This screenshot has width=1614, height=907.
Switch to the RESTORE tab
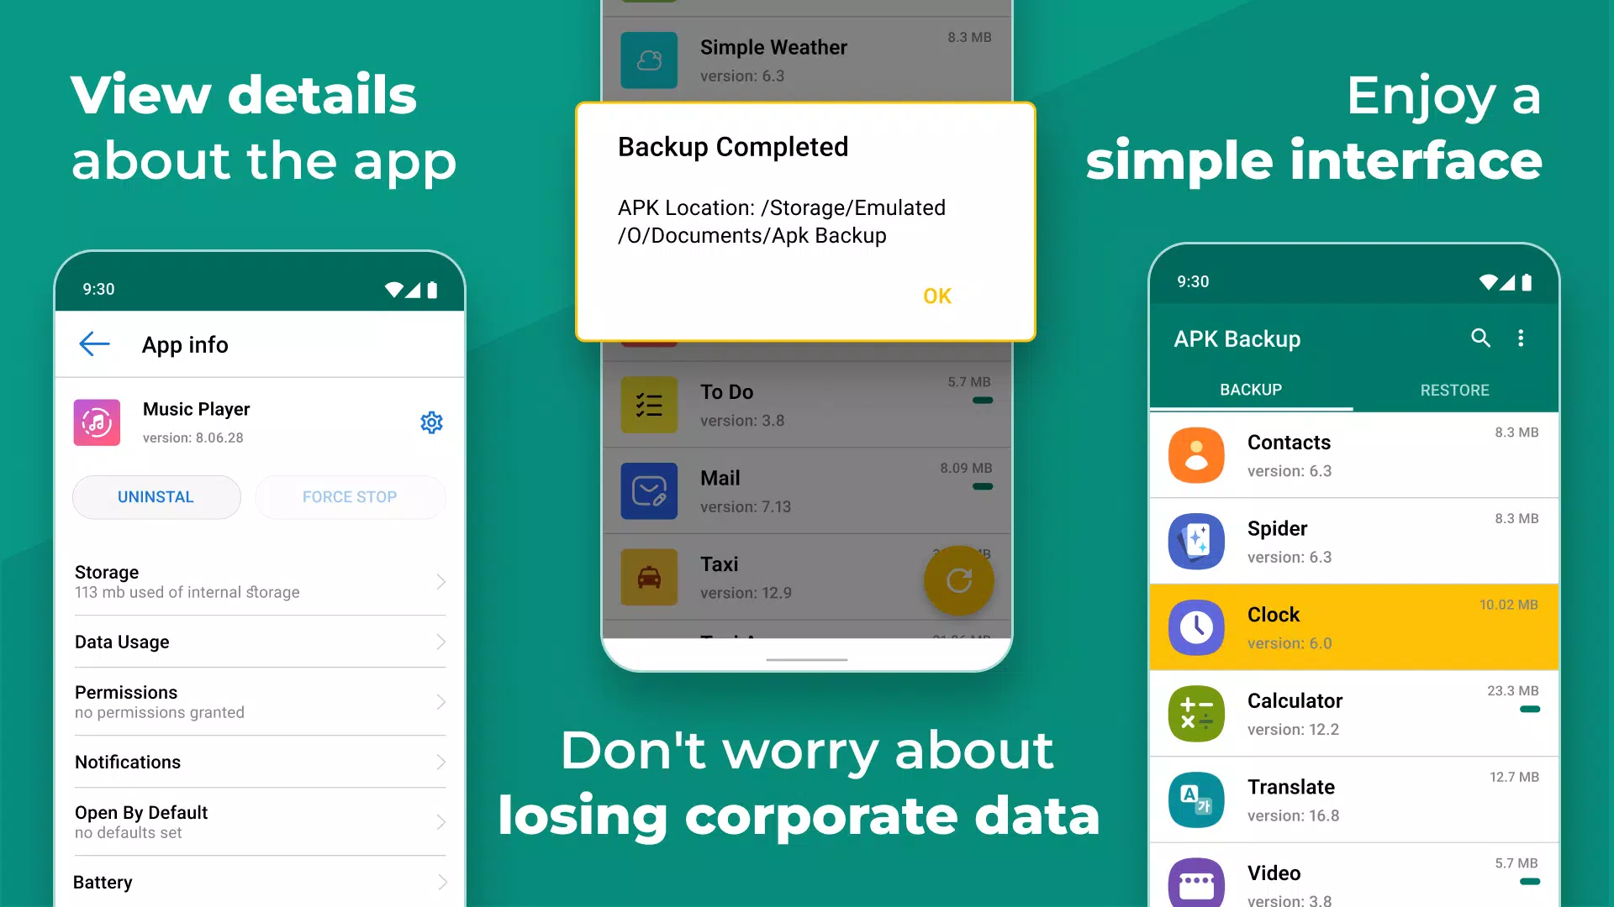(x=1453, y=389)
